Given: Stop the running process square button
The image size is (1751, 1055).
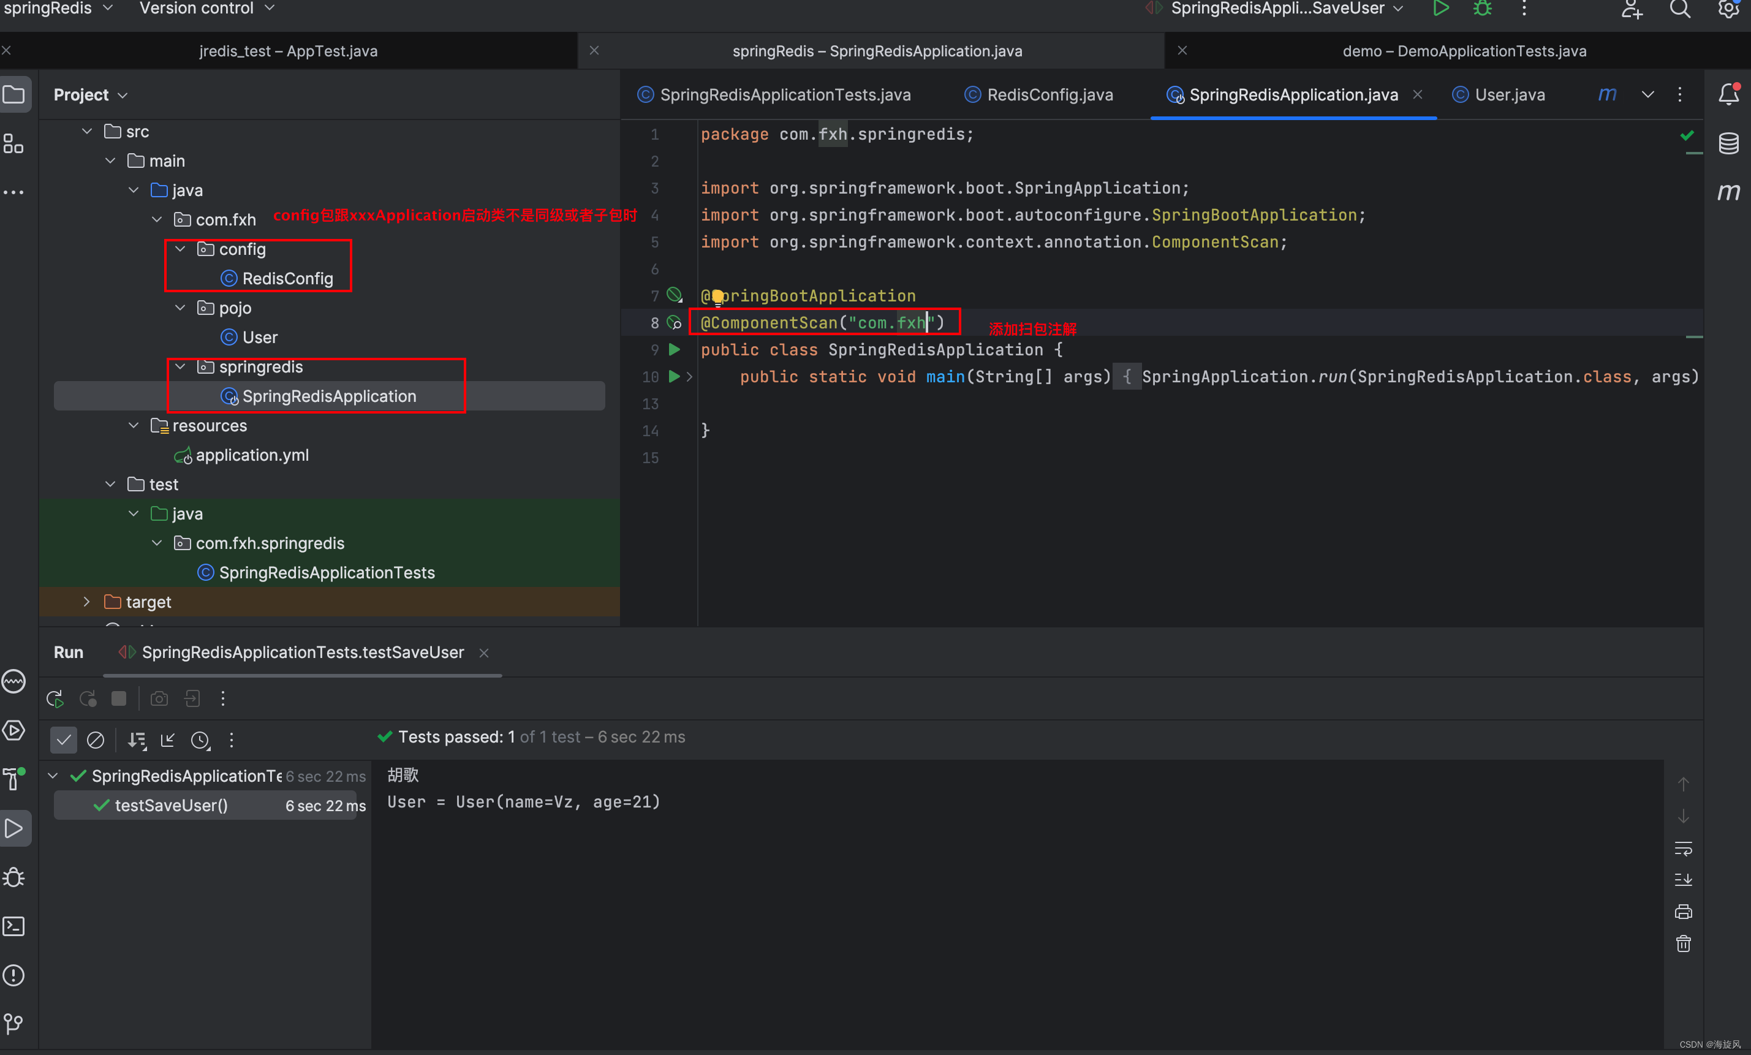Looking at the screenshot, I should pos(119,698).
